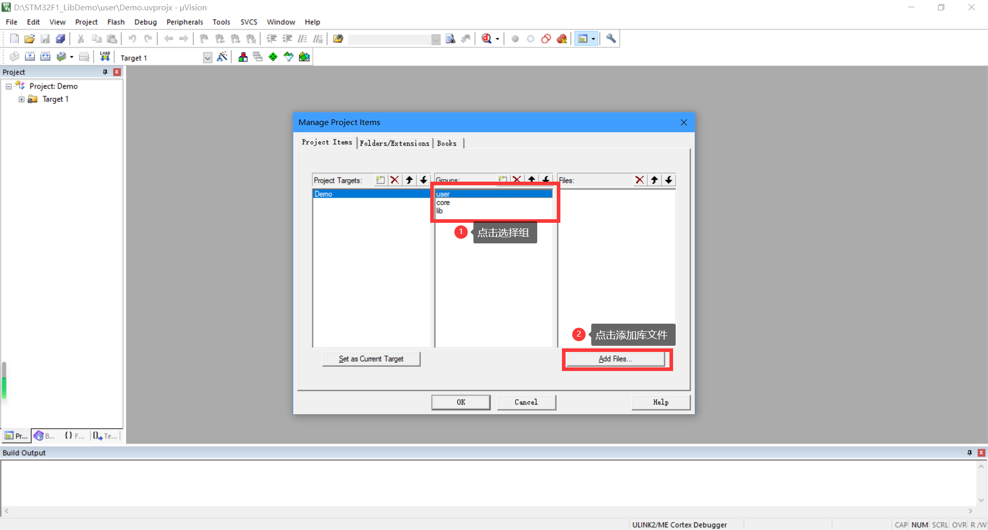Click the Window layout toolbar icon
The image size is (988, 530).
tap(583, 39)
